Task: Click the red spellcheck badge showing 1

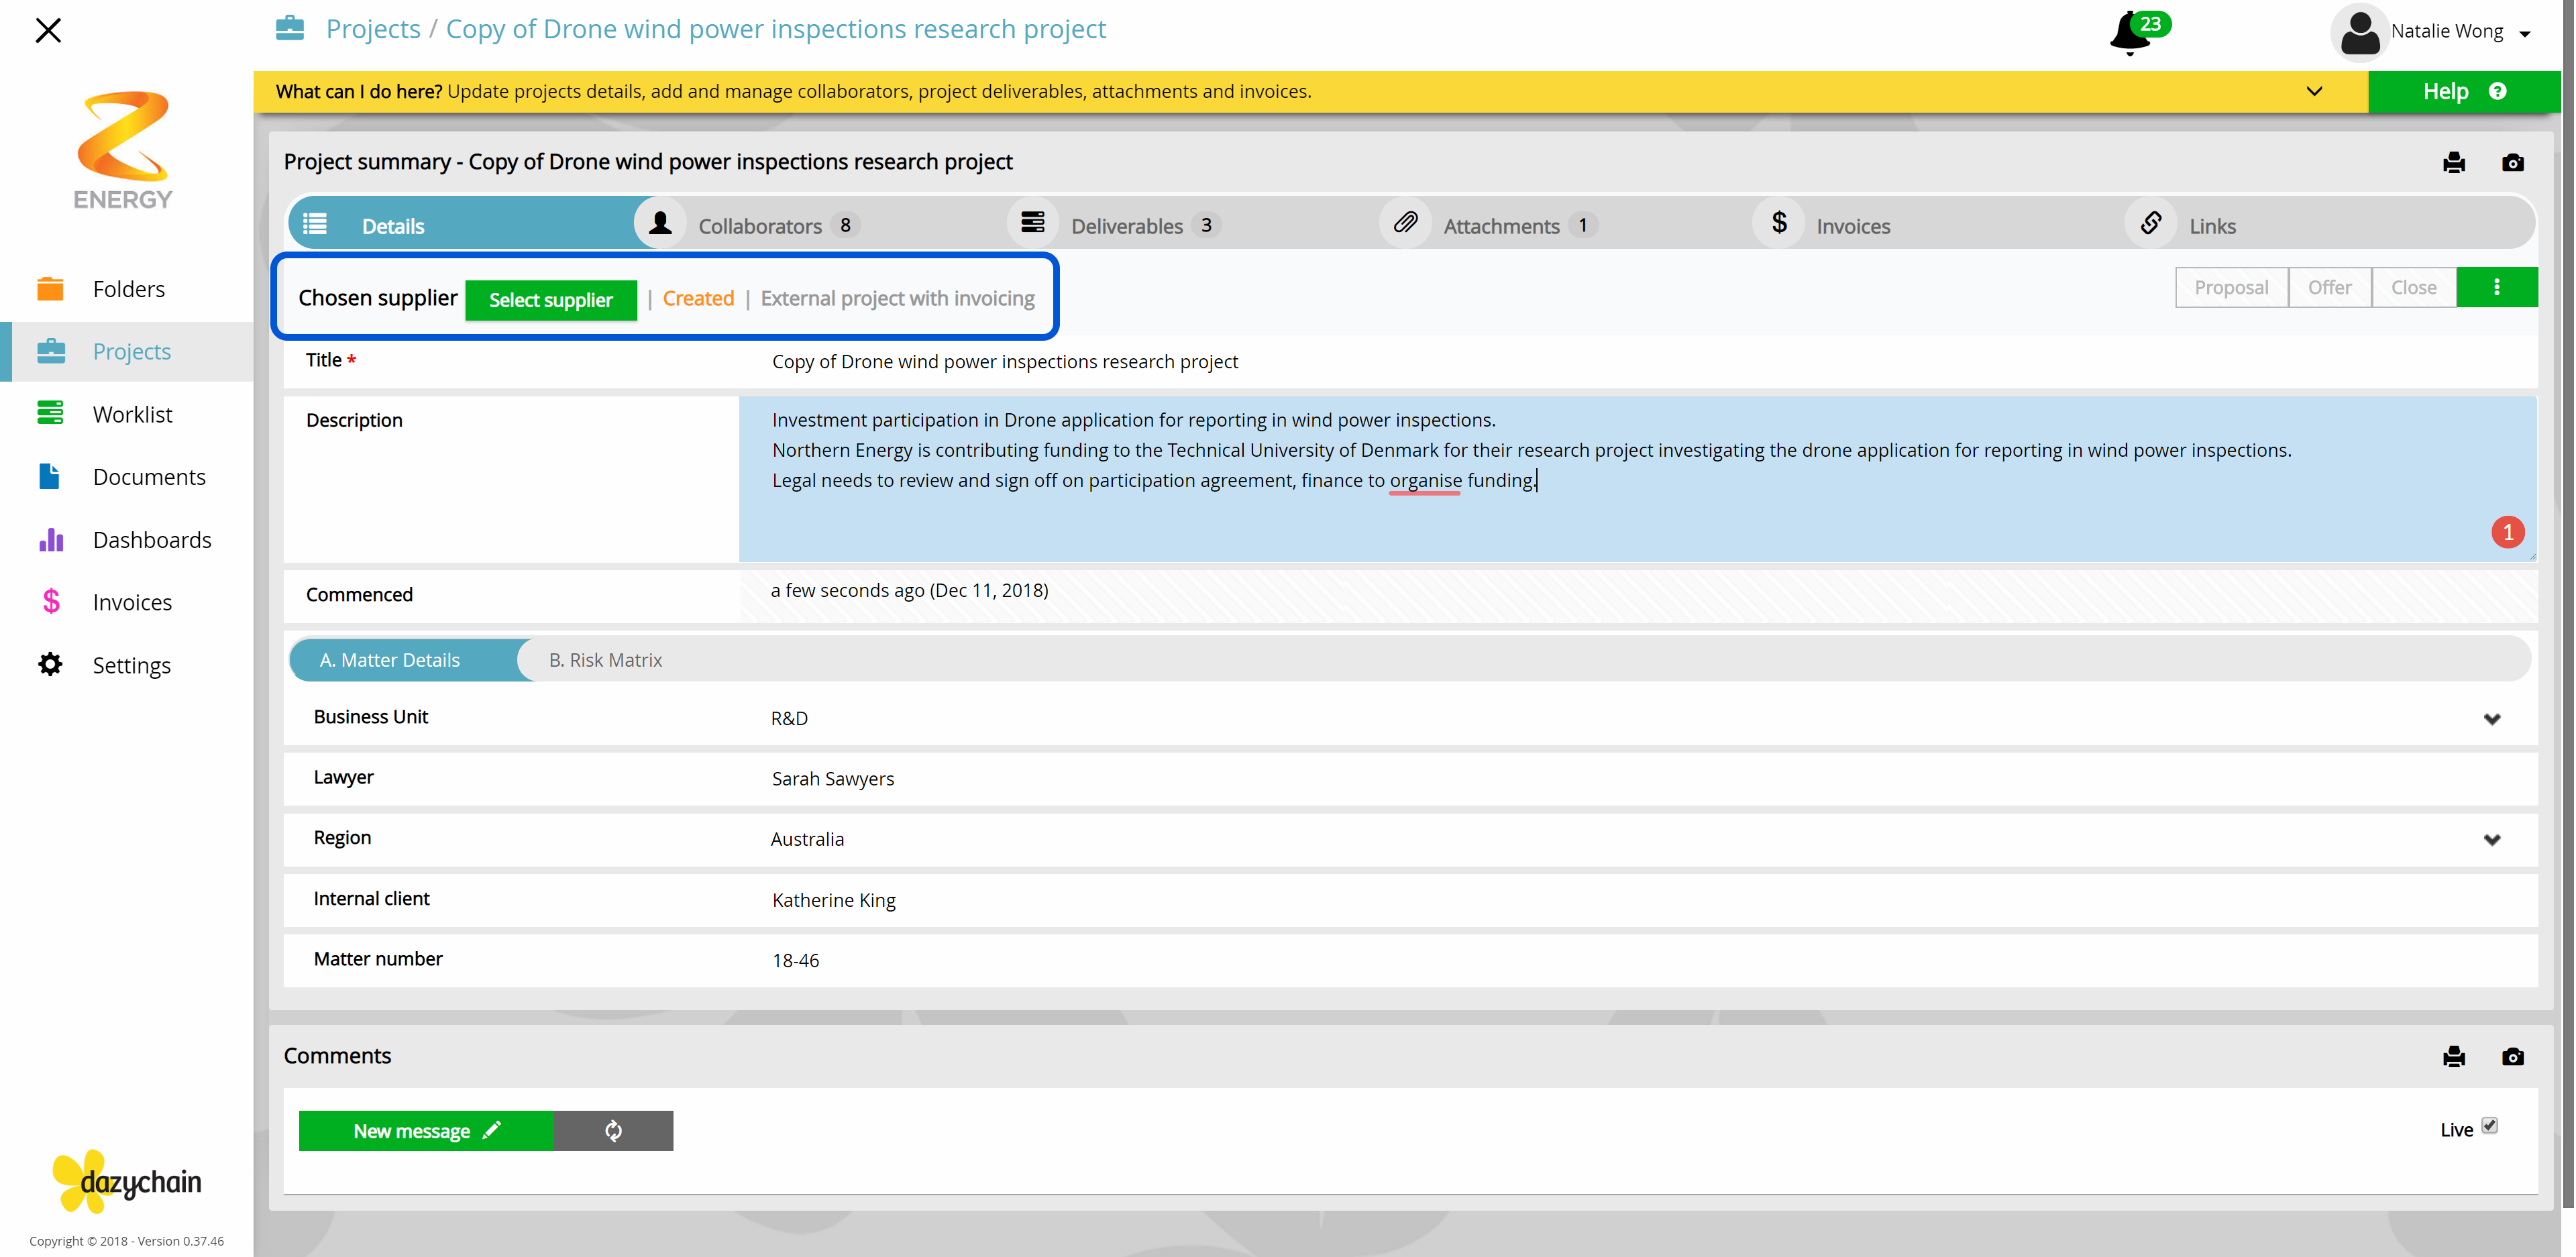Action: tap(2507, 532)
